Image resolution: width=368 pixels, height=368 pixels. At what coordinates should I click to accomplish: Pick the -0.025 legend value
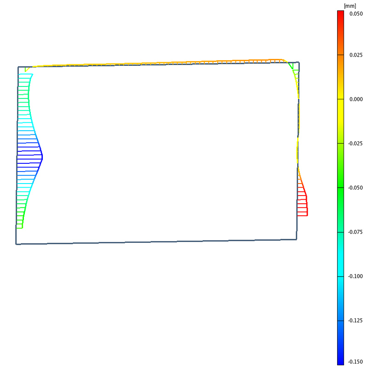pyautogui.click(x=355, y=144)
